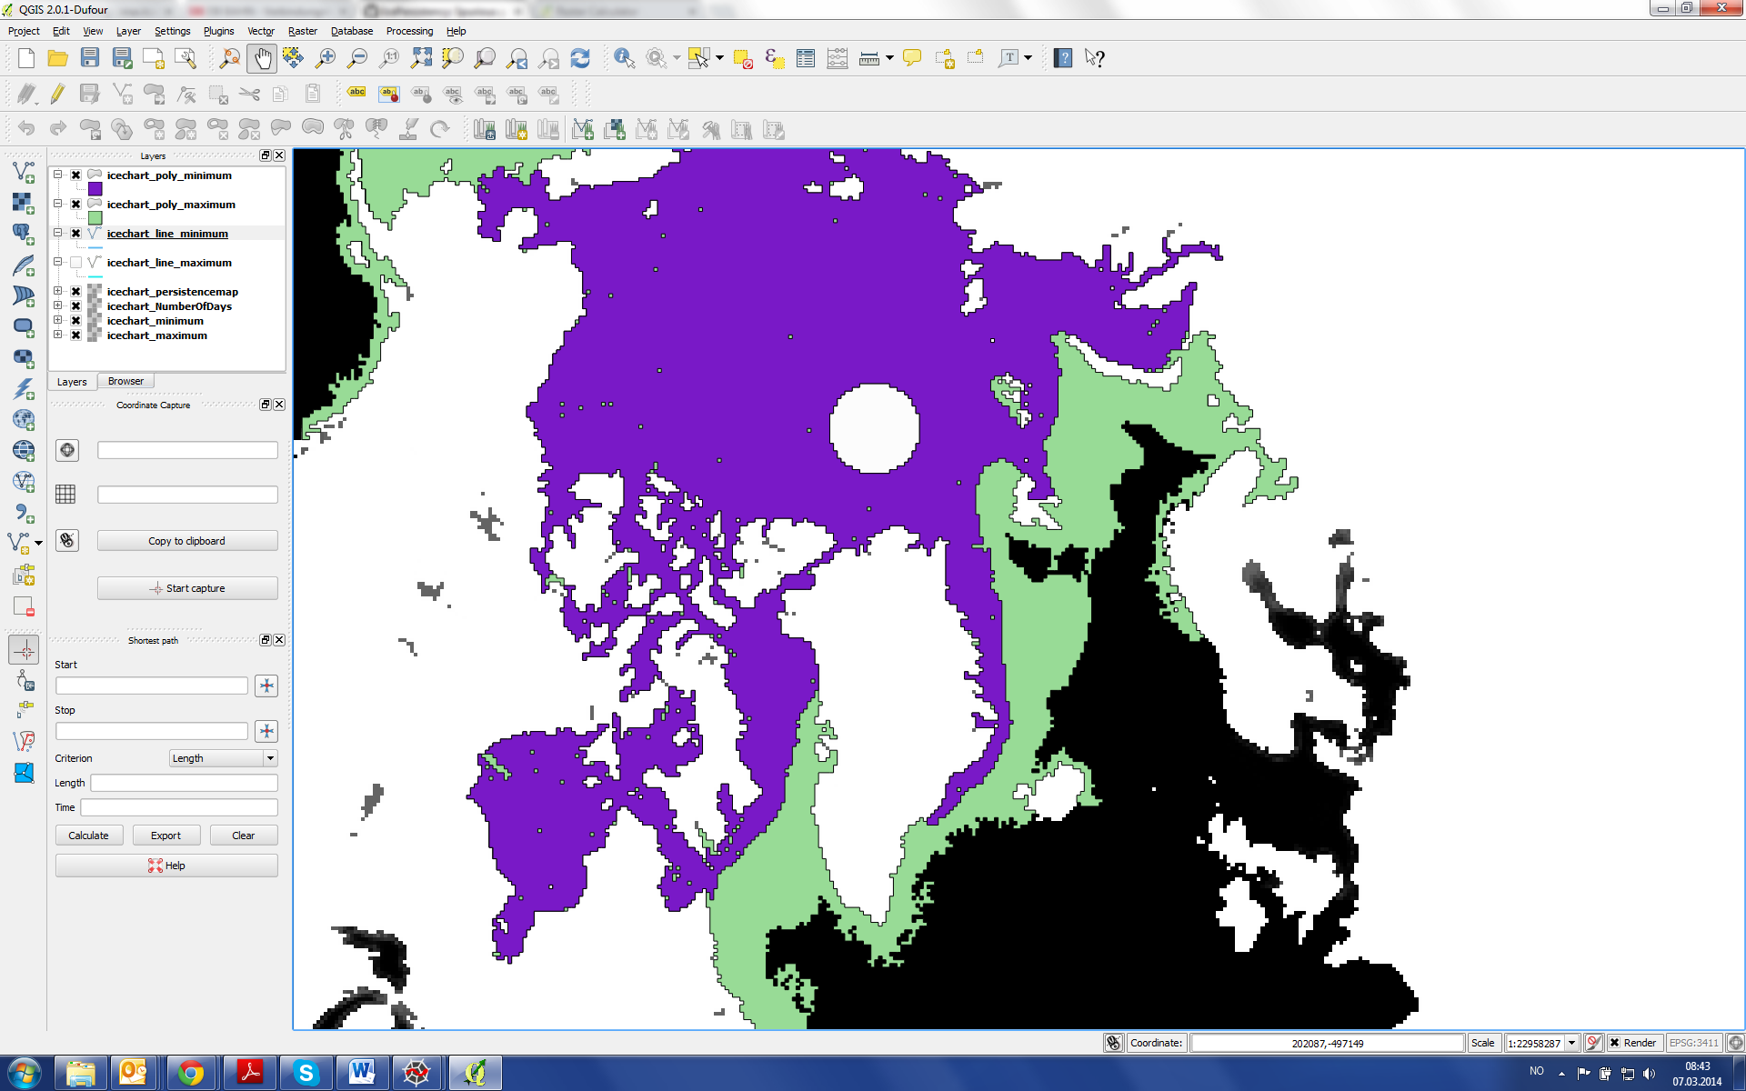Screen dimensions: 1746x1091
Task: Click the Export button
Action: [x=166, y=836]
